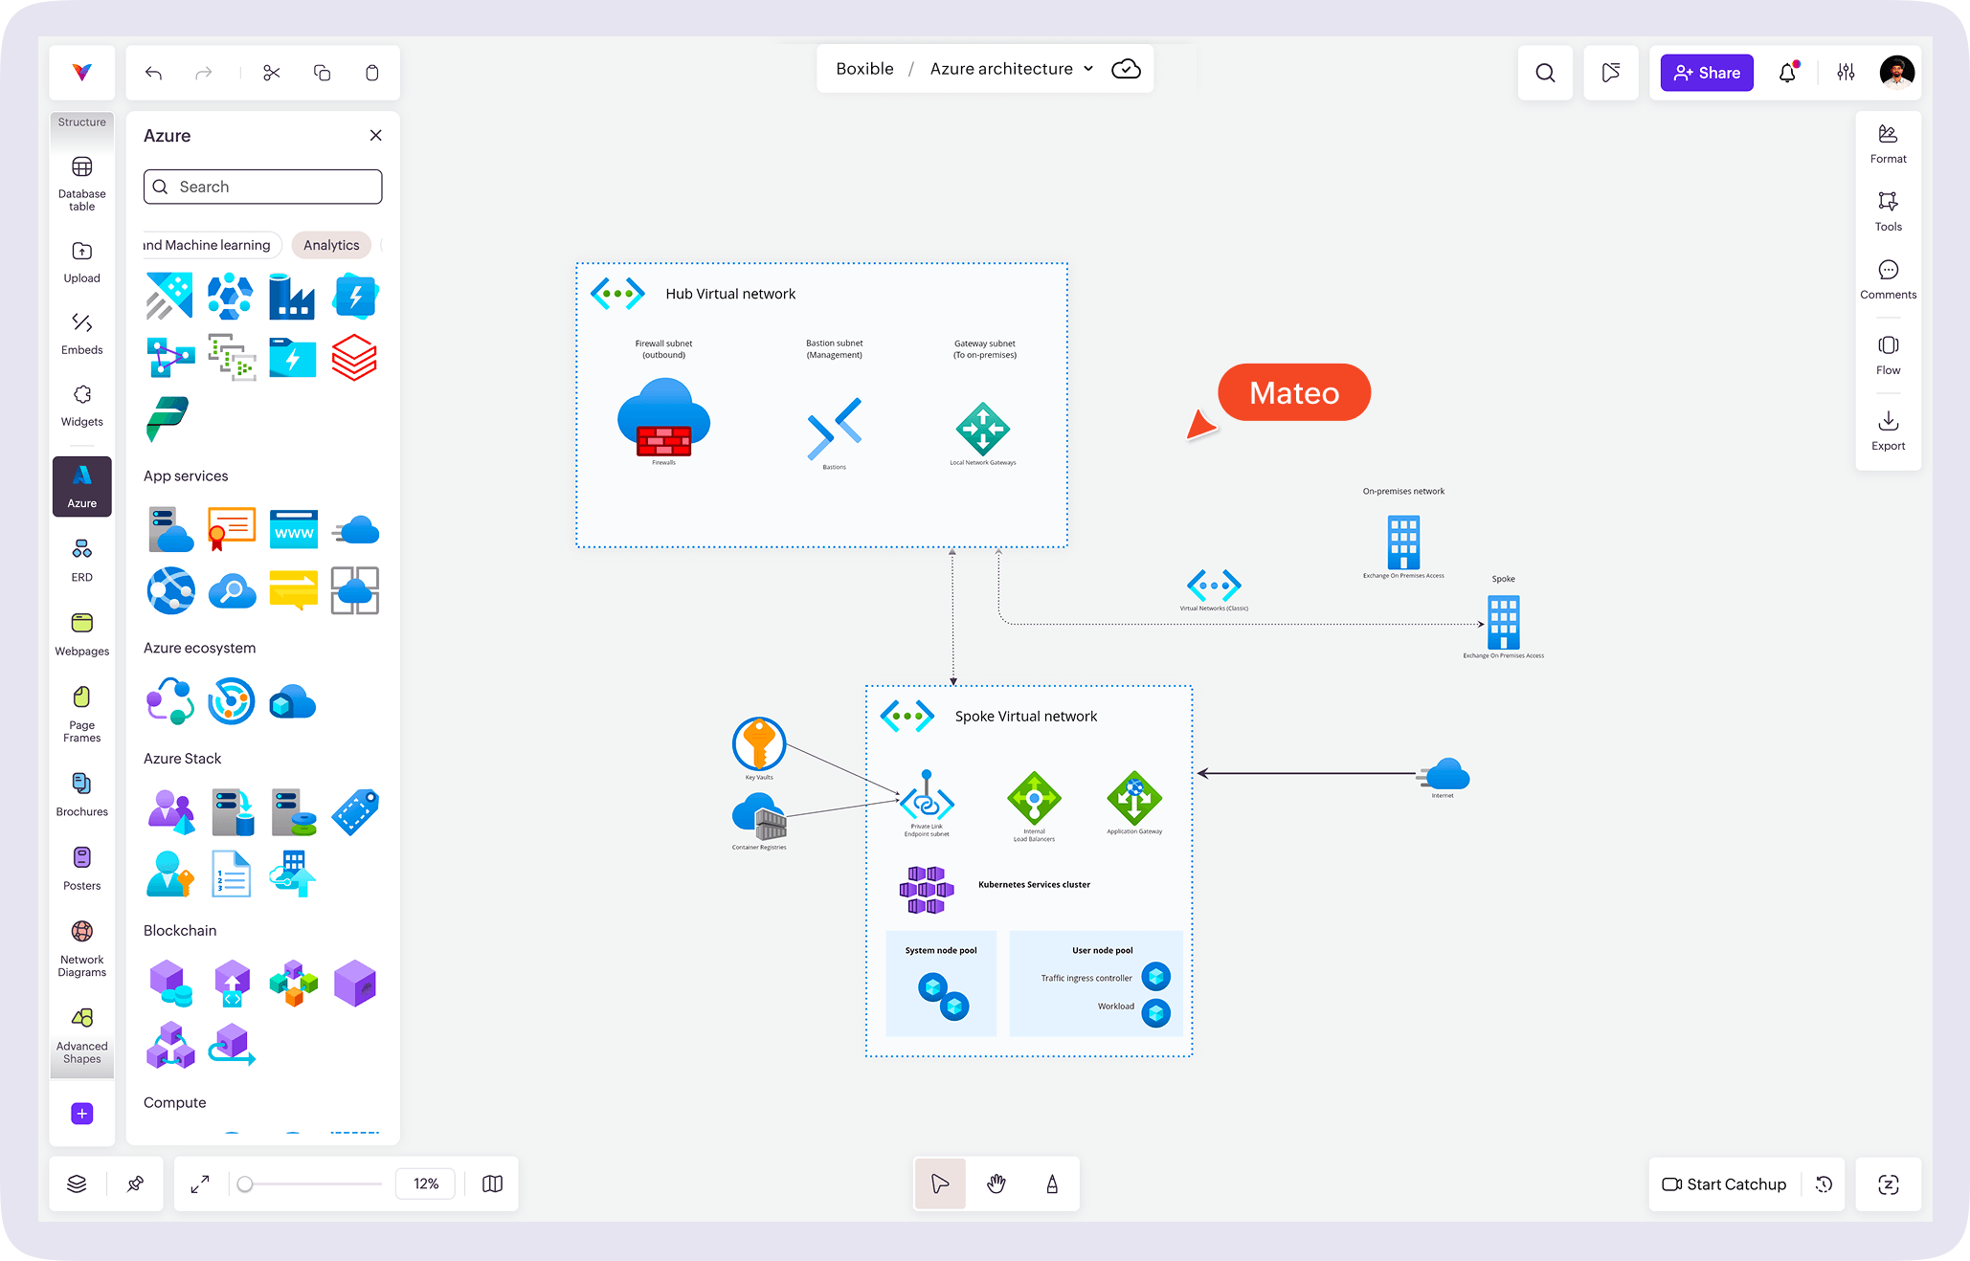Open the Flow panel on the right sidebar

click(1888, 354)
